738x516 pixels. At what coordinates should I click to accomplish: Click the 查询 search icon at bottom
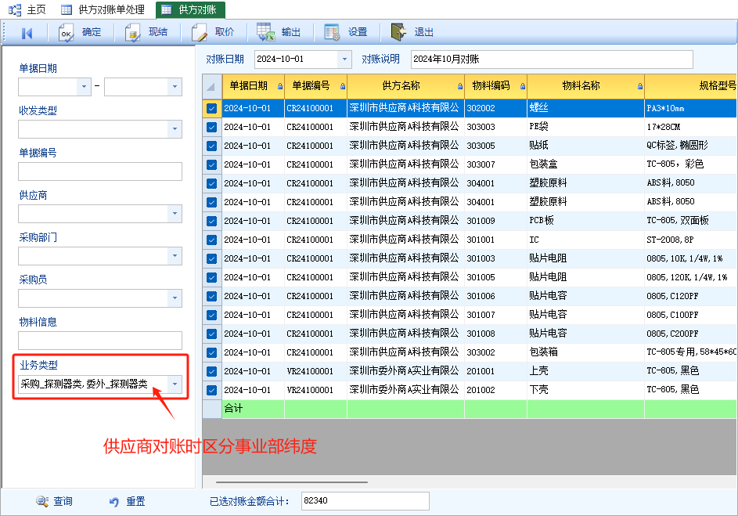(x=42, y=501)
